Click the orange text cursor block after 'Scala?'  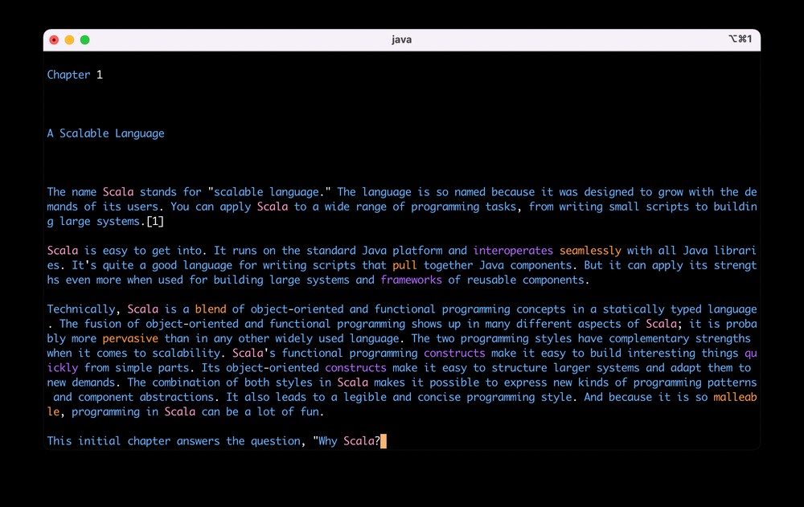tap(384, 441)
